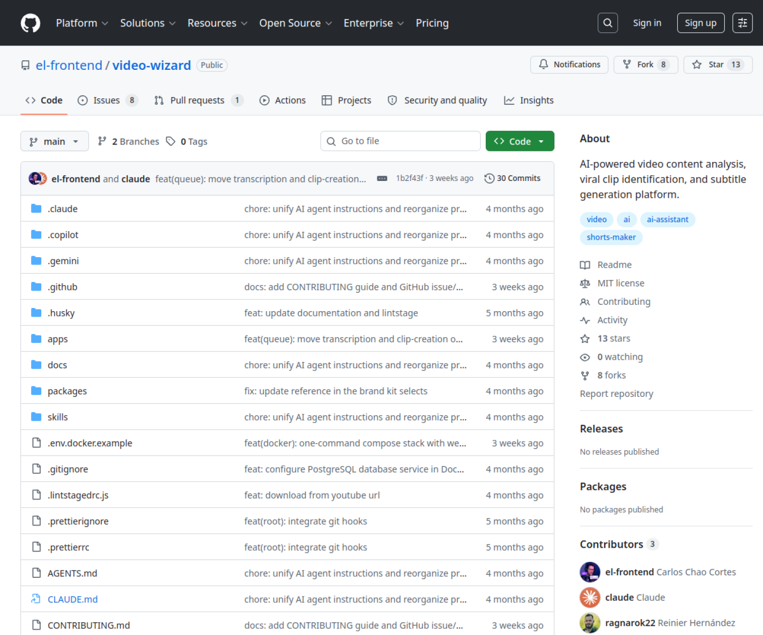763x635 pixels.
Task: Open the appearance settings icon beside Sign up
Action: pyautogui.click(x=742, y=23)
